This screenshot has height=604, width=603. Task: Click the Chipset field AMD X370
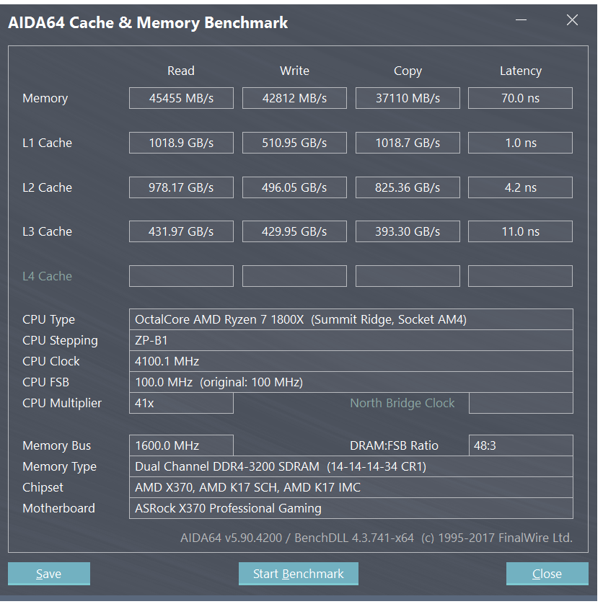point(351,487)
